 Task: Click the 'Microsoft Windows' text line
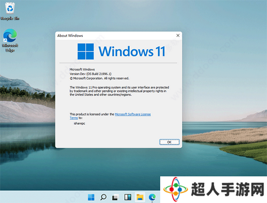[x=82, y=69]
